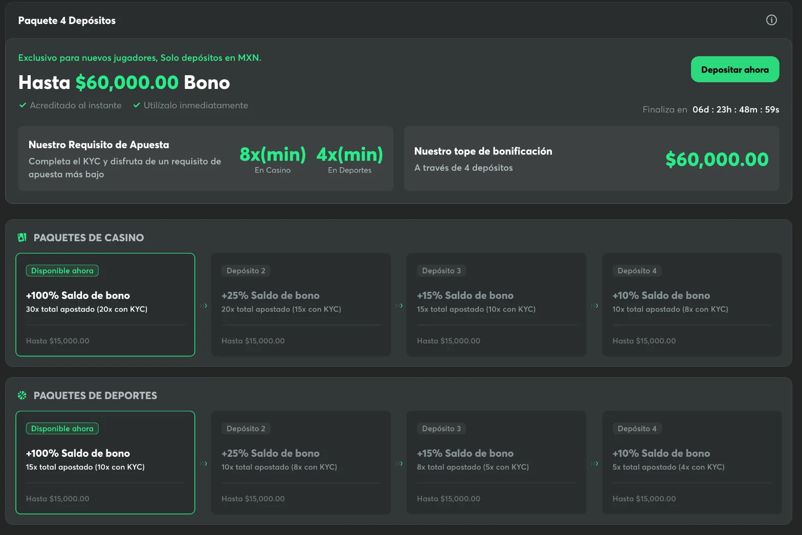Click 'Exclusivo para nuevos jugadores' notice
802x535 pixels.
pyautogui.click(x=140, y=58)
